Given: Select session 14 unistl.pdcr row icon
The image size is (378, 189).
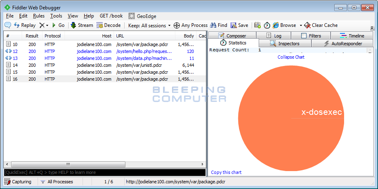Looking at the screenshot, I should click(x=8, y=65).
